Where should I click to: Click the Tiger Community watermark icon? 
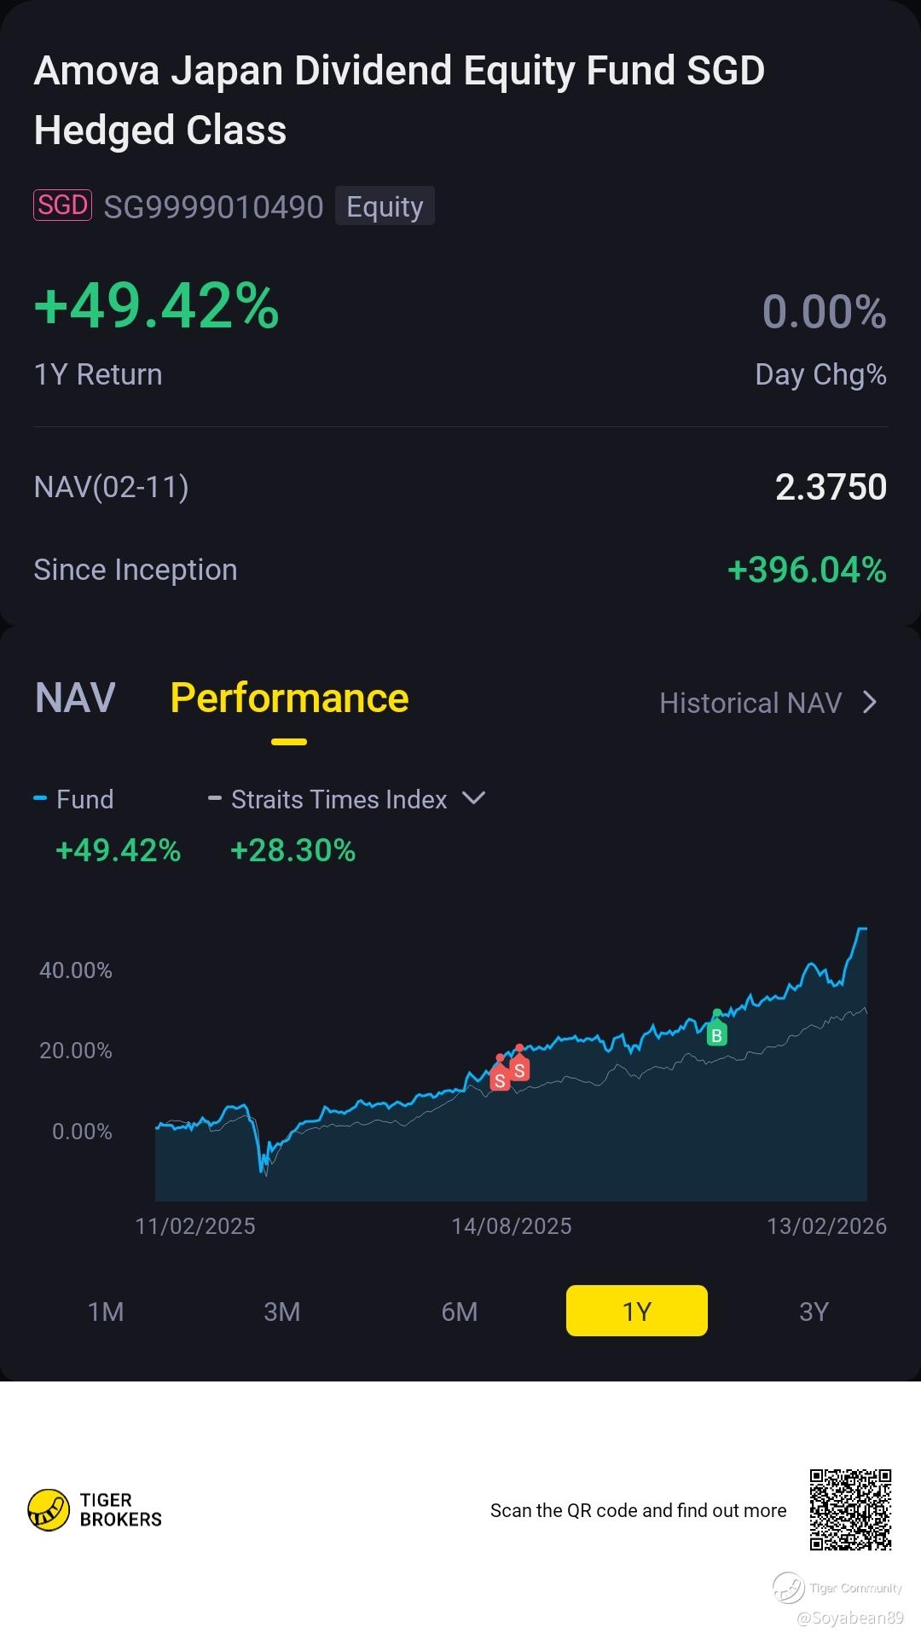pos(788,1588)
